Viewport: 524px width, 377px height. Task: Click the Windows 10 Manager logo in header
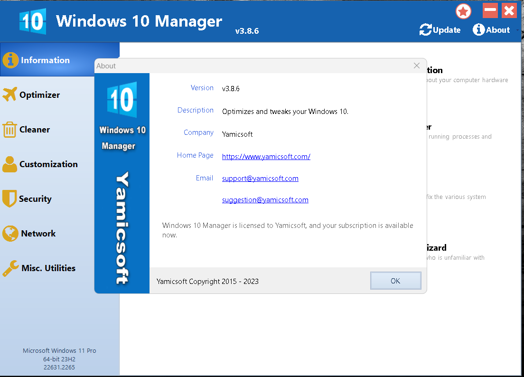33,21
